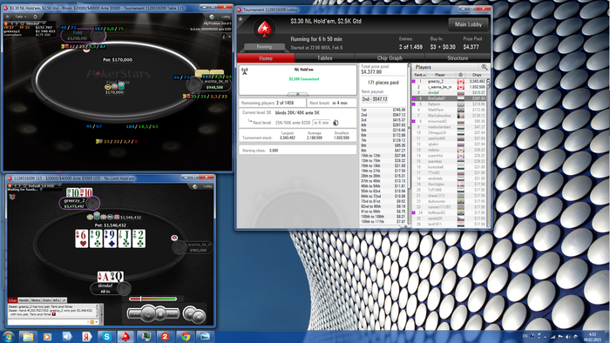Screen dimensions: 610x343
Task: Click the dimdaf All In seat in the replayer
Action: pos(110,288)
